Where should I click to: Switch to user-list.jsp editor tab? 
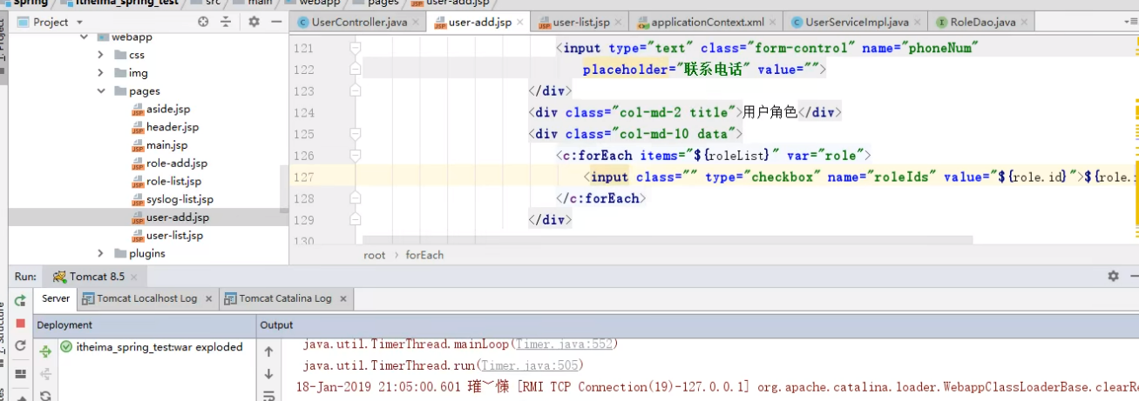click(x=580, y=23)
